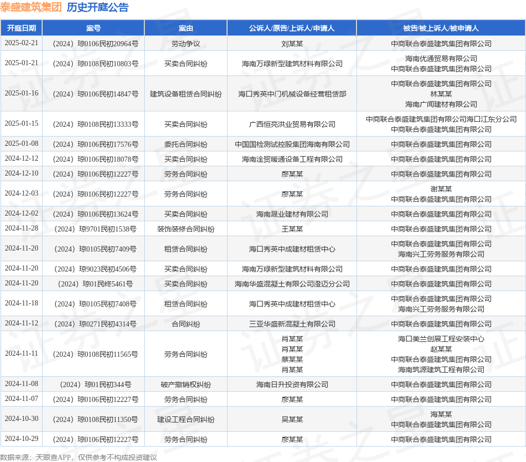Select case number 琼0108民初13333号
The image size is (526, 462).
click(x=96, y=124)
